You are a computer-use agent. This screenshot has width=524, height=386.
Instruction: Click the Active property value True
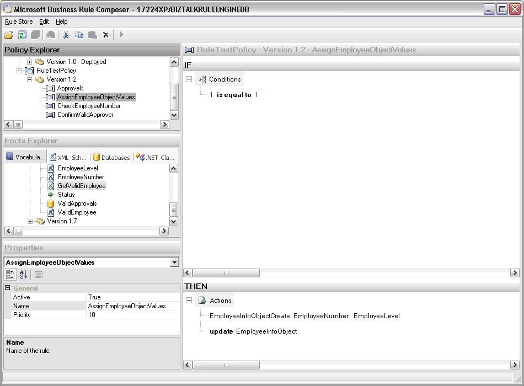click(x=133, y=297)
